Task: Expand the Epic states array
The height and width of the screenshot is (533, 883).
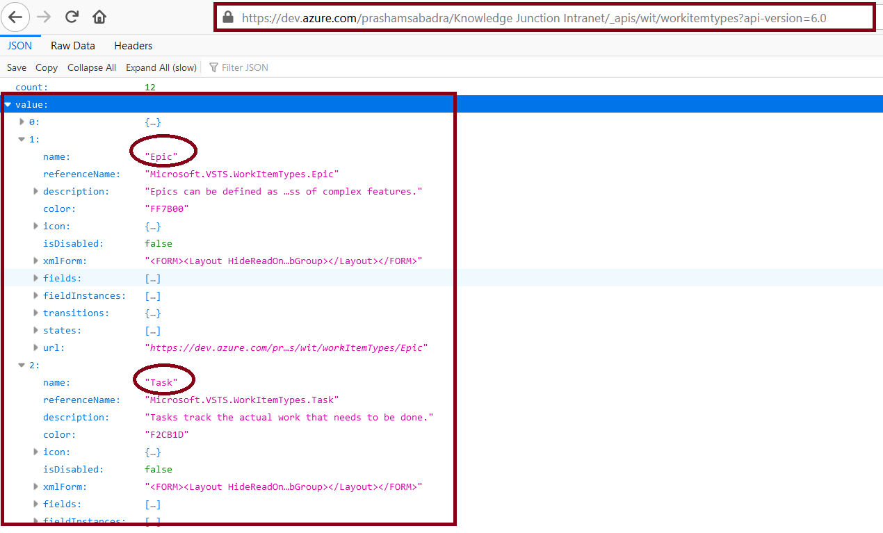Action: [x=36, y=330]
